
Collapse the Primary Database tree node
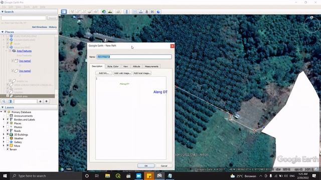pos(2,112)
